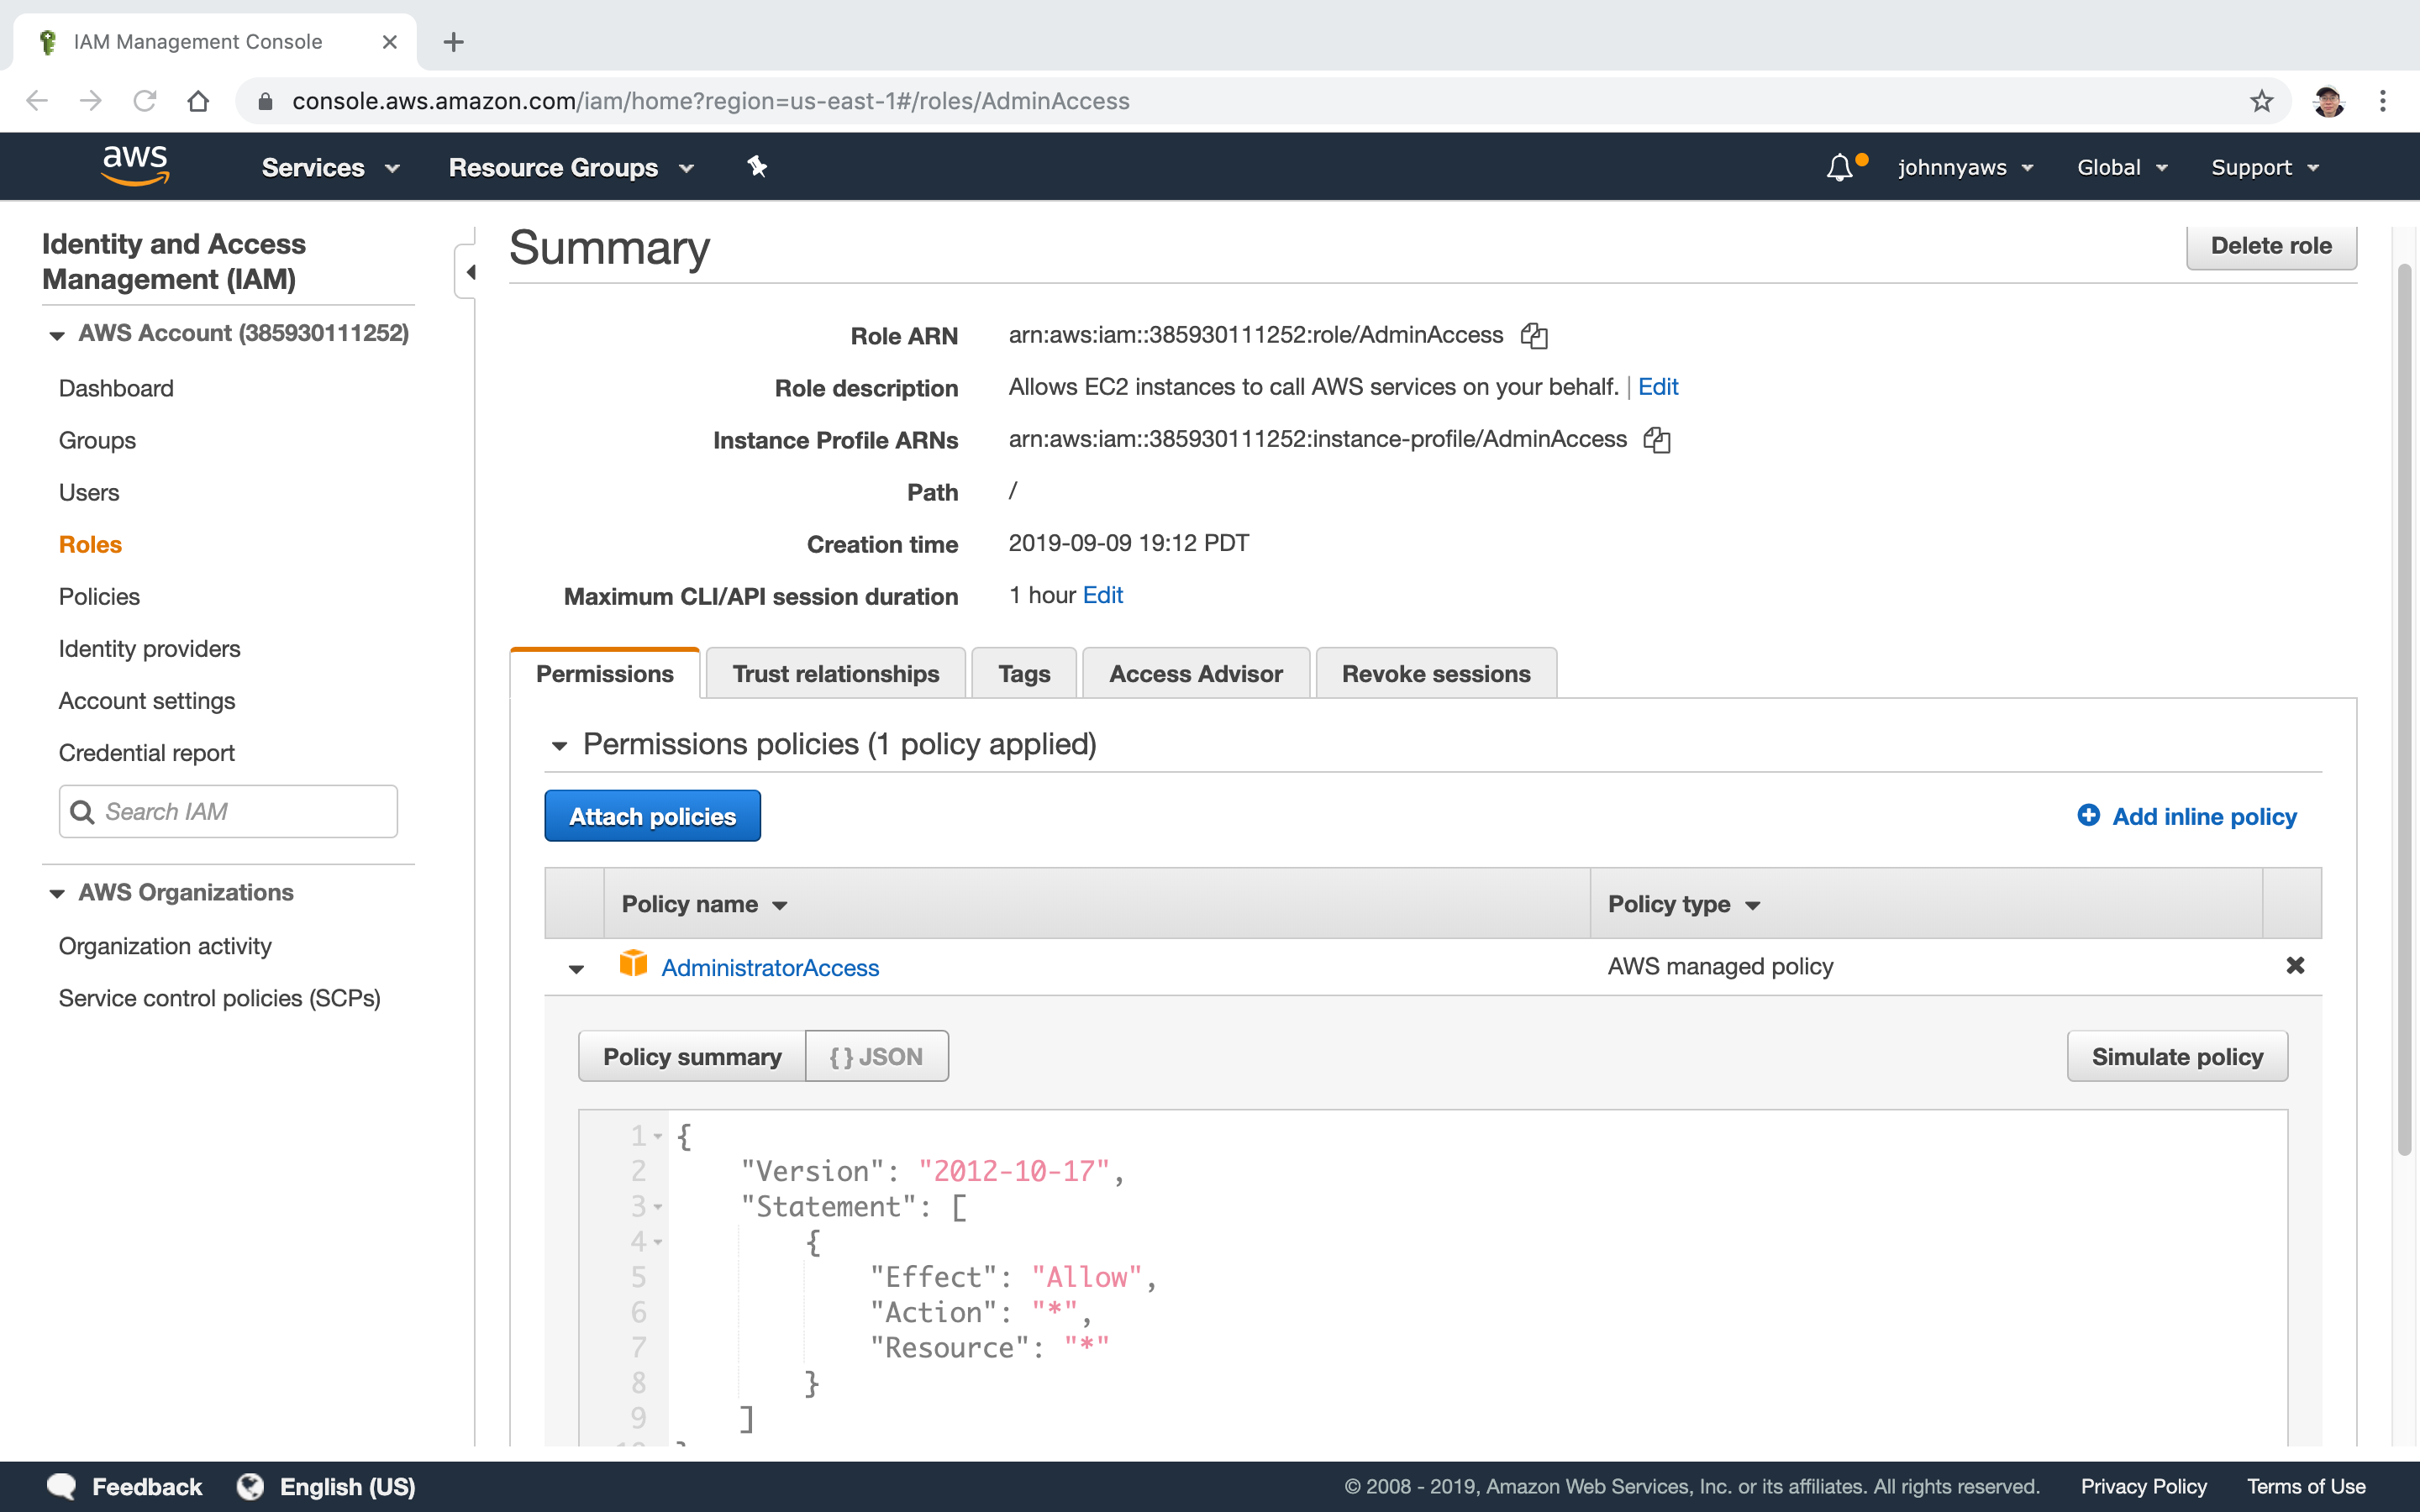Click the search magnifier icon in Search IAM
This screenshot has width=2420, height=1512.
[x=83, y=812]
